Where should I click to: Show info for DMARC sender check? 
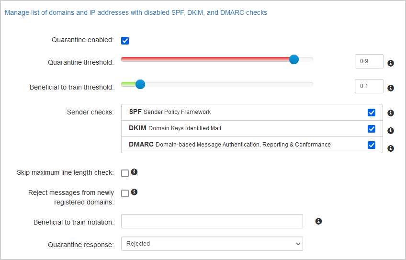tap(391, 148)
